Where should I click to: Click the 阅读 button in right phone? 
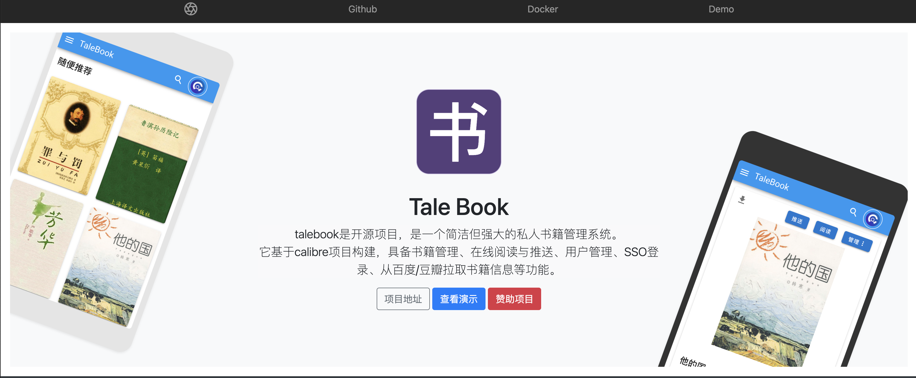click(x=825, y=231)
